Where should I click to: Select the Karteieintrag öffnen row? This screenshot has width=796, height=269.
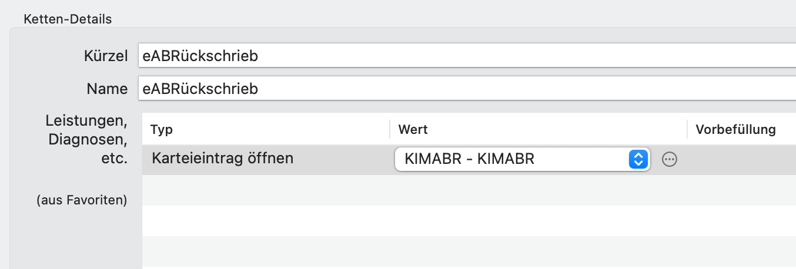pos(469,159)
